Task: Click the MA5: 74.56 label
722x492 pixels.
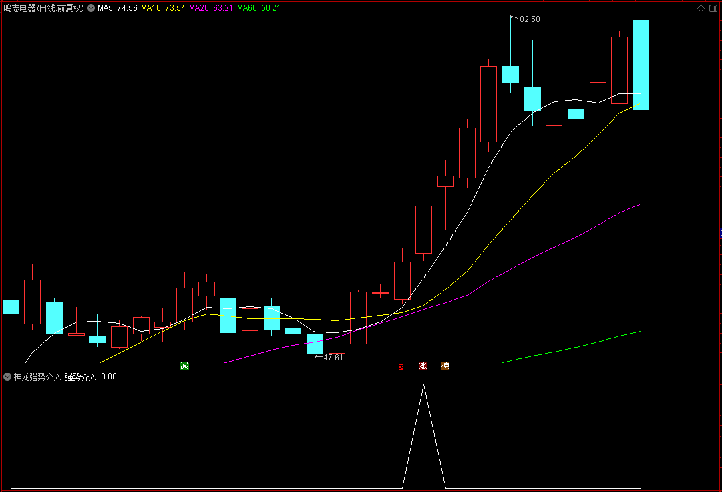Action: pos(117,8)
